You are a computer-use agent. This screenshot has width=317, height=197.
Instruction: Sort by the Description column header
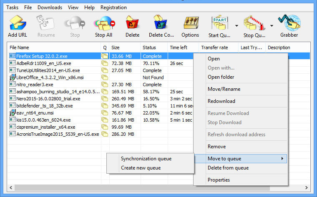point(279,47)
